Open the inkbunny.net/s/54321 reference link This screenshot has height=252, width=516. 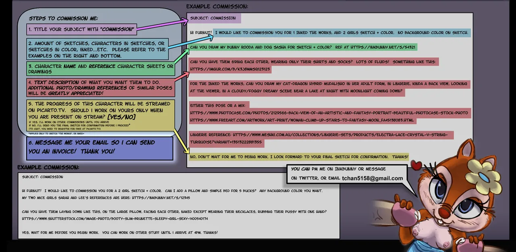pos(383,47)
